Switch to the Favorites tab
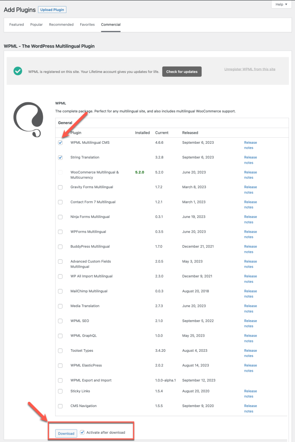This screenshot has height=442, width=295. point(87,25)
